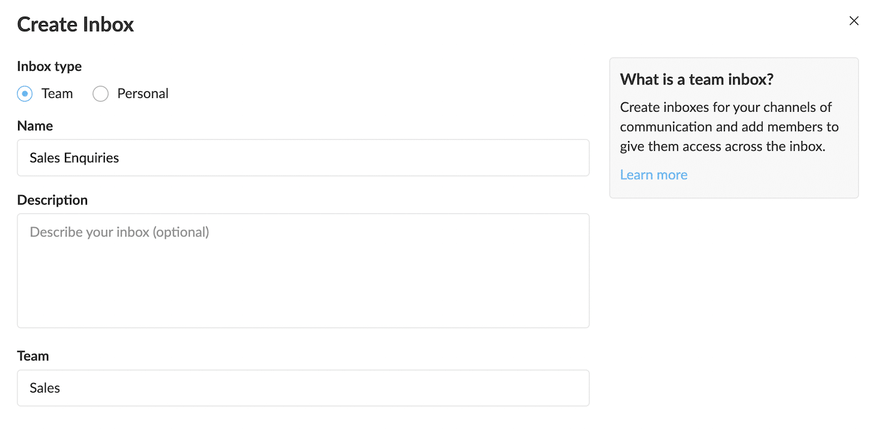Click the Inbox type label

[x=49, y=66]
